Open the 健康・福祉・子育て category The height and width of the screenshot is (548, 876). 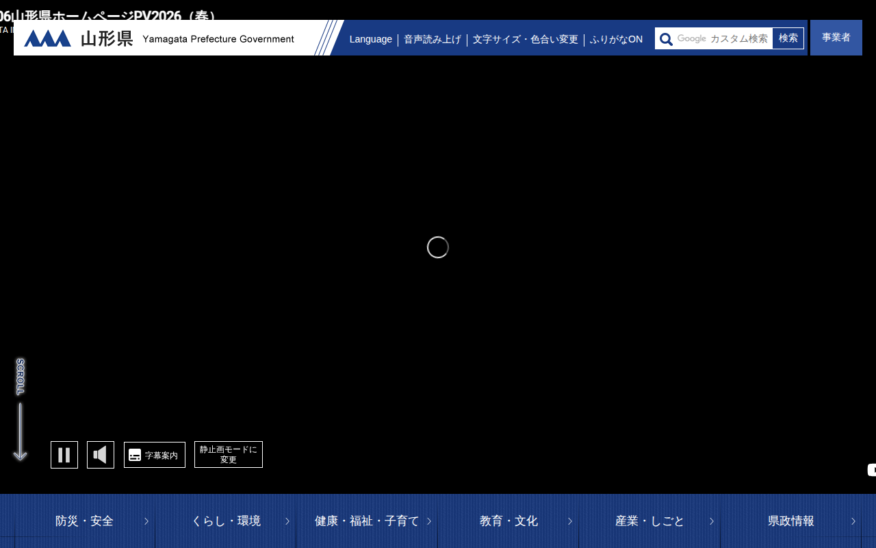(367, 521)
